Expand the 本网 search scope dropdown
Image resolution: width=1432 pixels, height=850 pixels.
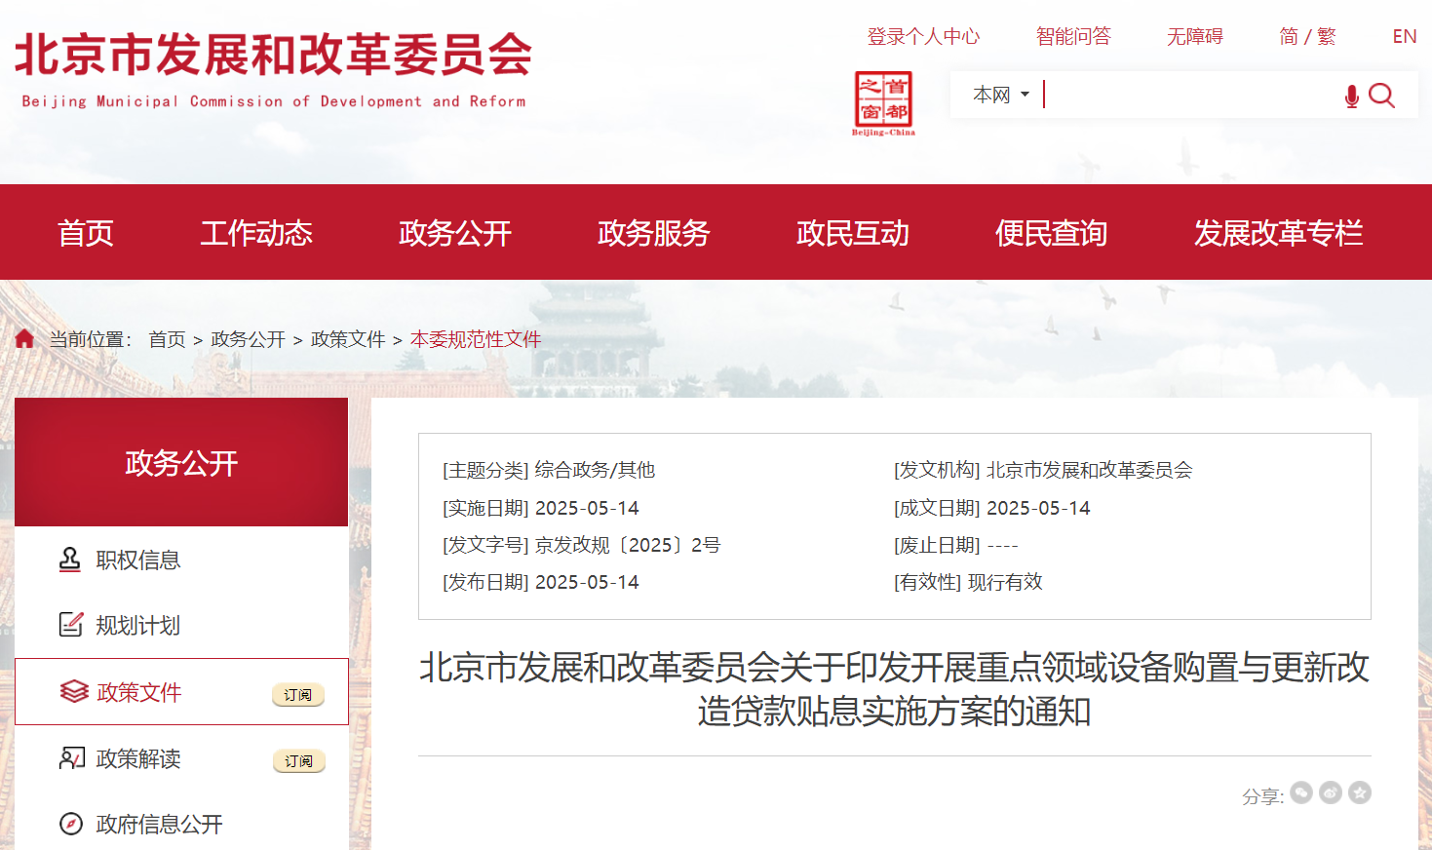pos(1001,95)
